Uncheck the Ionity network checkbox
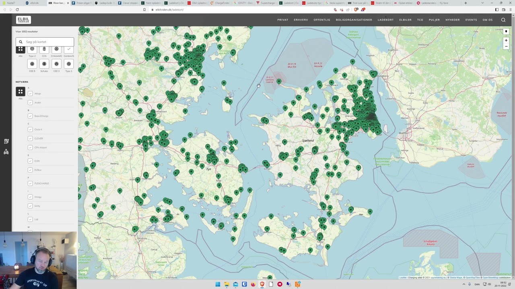Viewport: 515px width, 289px height. [x=30, y=206]
